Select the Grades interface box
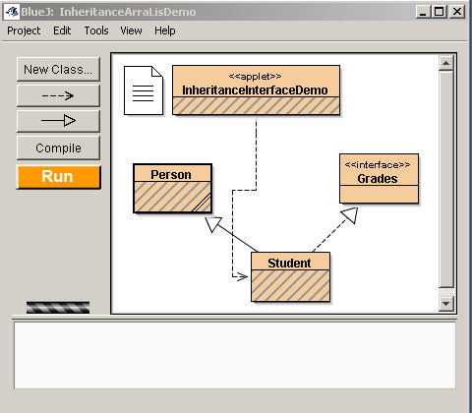This screenshot has width=472, height=413. [379, 178]
